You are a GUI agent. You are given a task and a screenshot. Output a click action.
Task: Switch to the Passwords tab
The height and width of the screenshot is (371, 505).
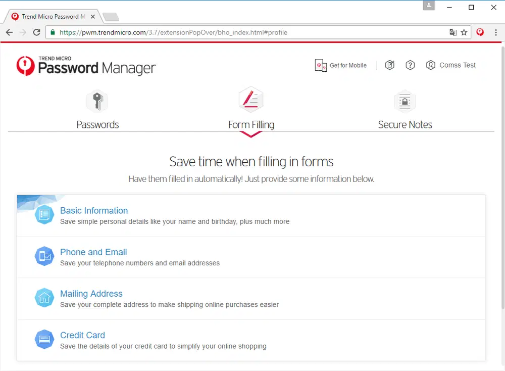coord(97,125)
